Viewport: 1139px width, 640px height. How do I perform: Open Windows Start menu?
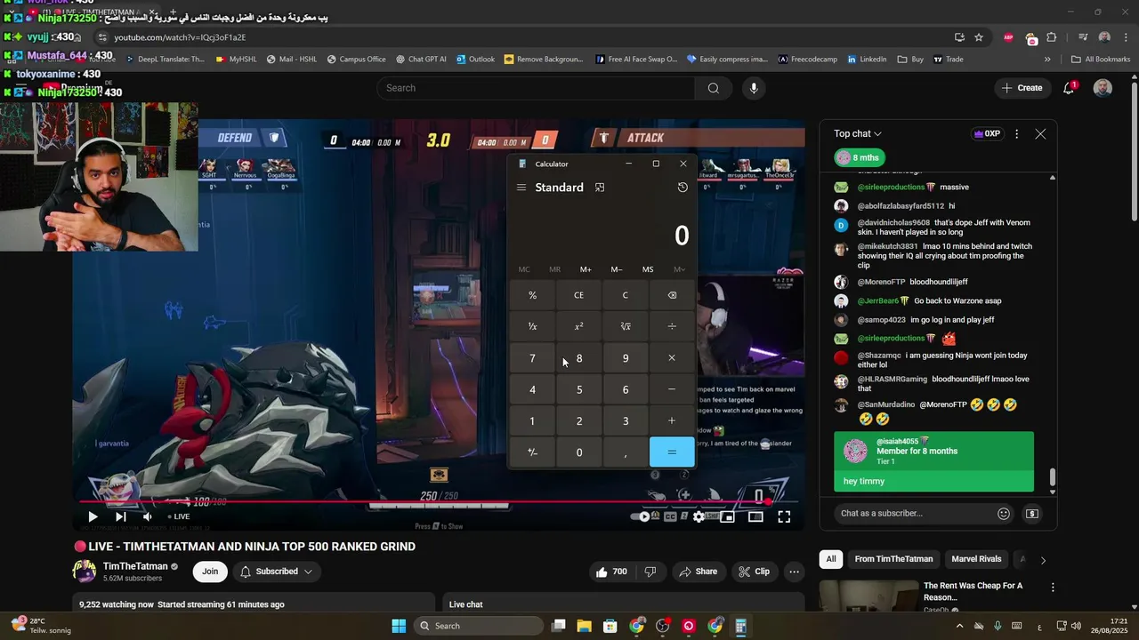pos(399,626)
